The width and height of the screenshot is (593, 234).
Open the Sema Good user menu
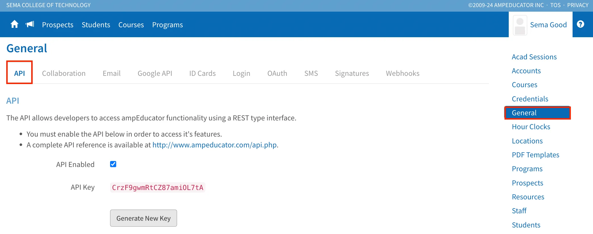coord(548,25)
